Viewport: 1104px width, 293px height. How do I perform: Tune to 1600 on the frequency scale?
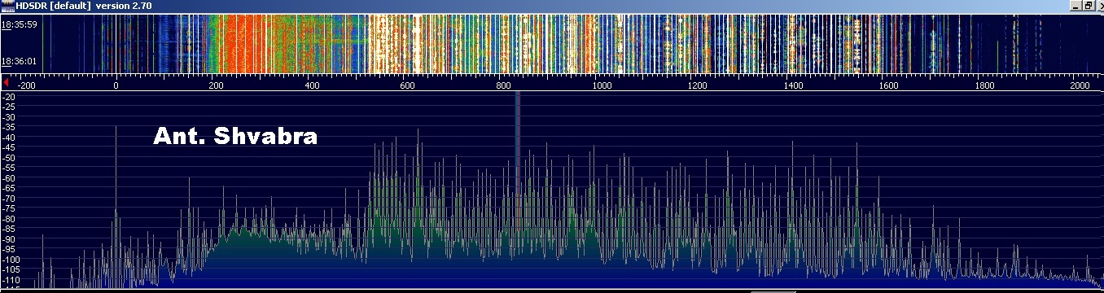coord(889,85)
